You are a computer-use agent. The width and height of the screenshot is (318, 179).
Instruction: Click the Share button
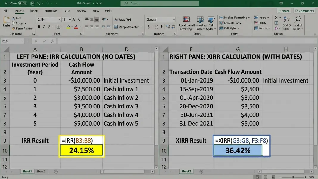point(284,11)
